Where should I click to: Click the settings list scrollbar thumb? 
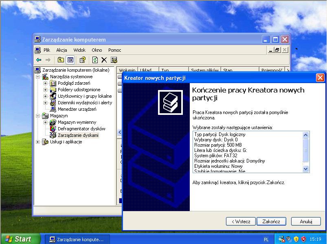coord(305,150)
